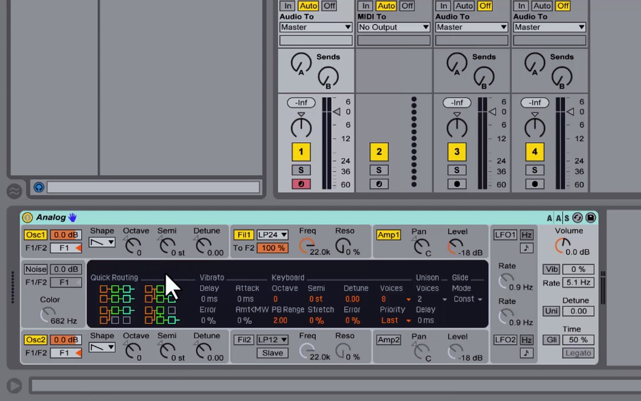Arm track 4 for recording
Screen dimensions: 641x401
coord(534,184)
